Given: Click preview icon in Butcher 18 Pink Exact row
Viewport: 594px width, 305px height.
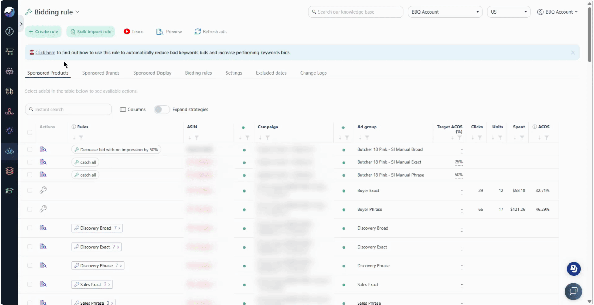Looking at the screenshot, I should tap(43, 162).
